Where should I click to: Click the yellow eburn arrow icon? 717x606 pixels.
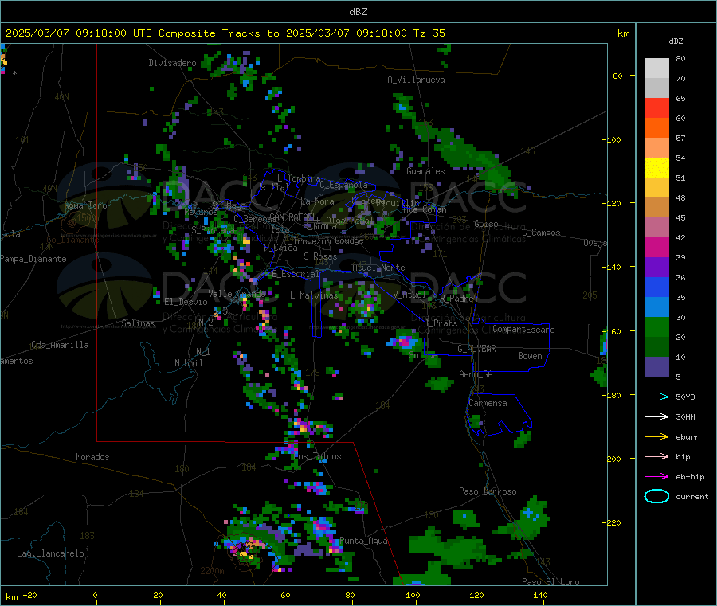click(656, 436)
